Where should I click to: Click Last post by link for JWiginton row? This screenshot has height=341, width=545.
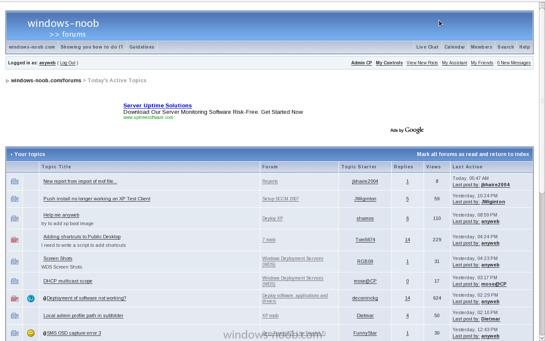(466, 202)
